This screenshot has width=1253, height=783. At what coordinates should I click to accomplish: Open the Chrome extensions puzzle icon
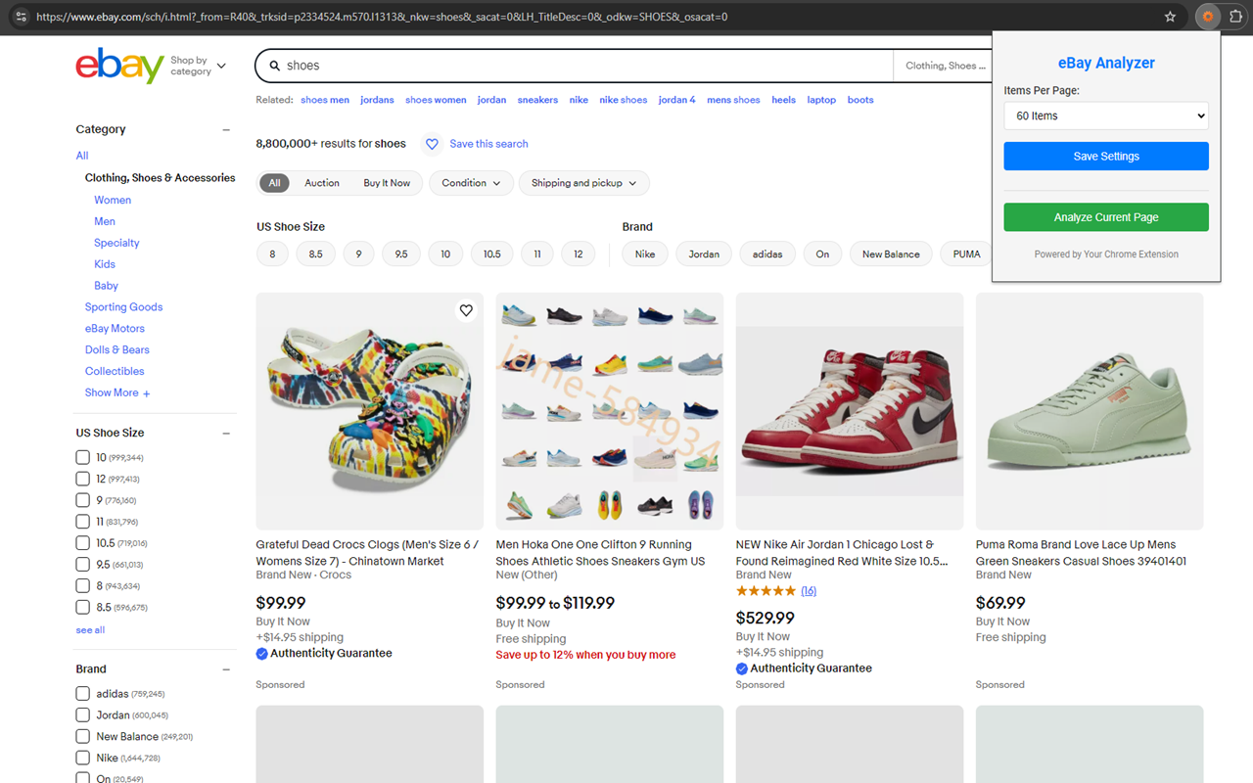coord(1235,17)
